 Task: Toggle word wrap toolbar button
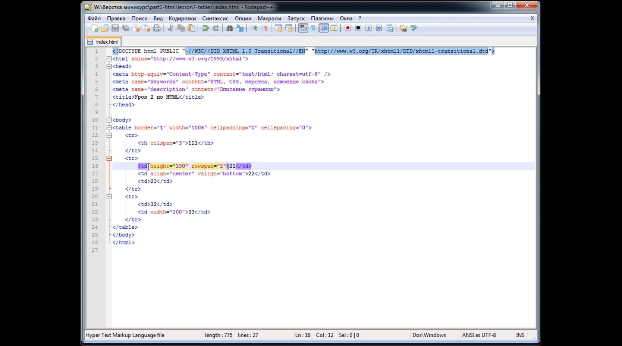tap(303, 28)
